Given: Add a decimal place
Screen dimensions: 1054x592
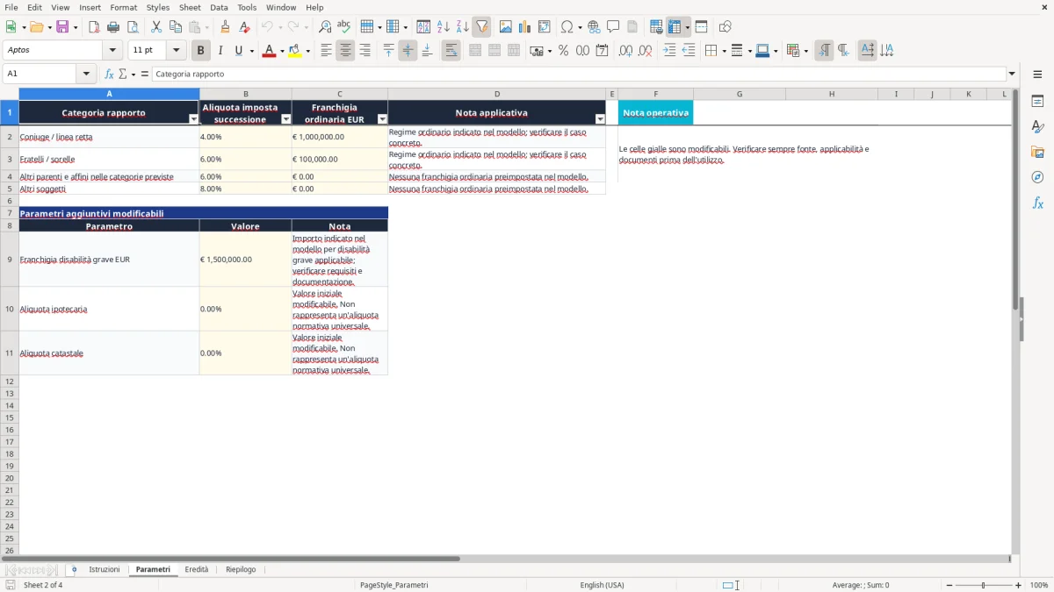Looking at the screenshot, I should (625, 51).
